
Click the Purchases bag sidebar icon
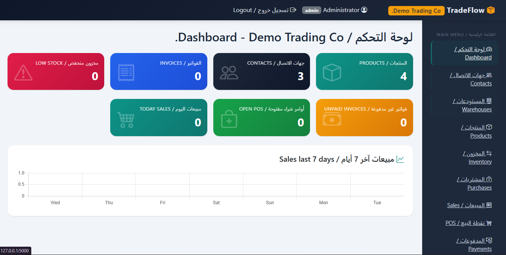pos(489,179)
